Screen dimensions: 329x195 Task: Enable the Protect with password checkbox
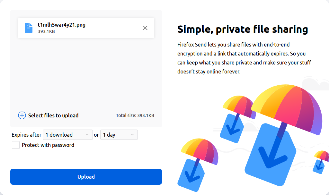click(16, 145)
